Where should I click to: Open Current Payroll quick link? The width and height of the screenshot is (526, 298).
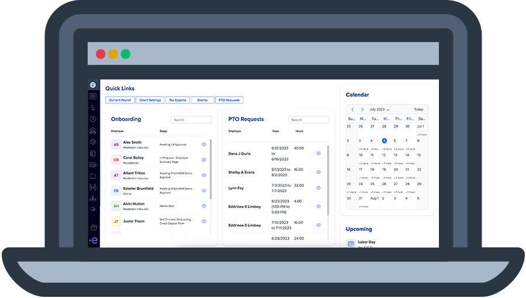tap(120, 101)
